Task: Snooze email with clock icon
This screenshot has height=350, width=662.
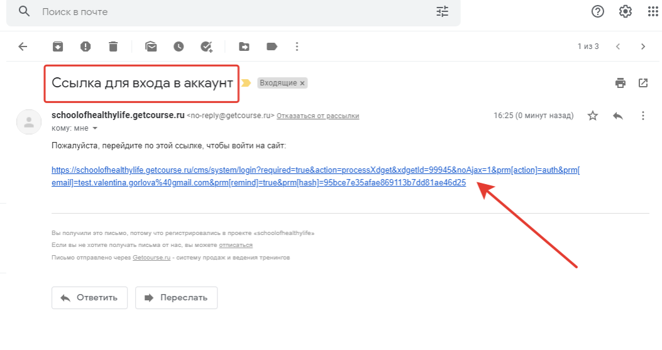Action: tap(179, 46)
